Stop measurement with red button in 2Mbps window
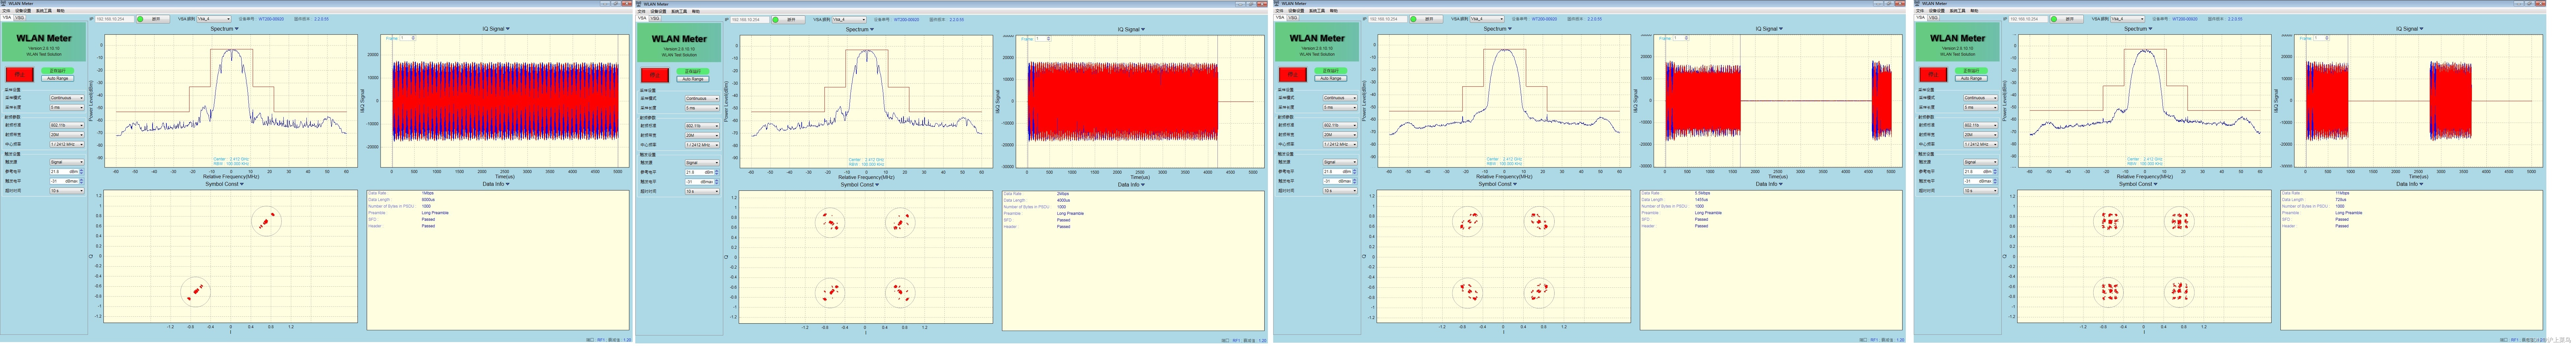 click(x=655, y=75)
